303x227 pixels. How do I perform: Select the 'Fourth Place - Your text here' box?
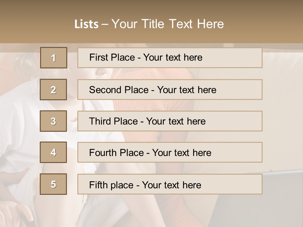click(170, 152)
